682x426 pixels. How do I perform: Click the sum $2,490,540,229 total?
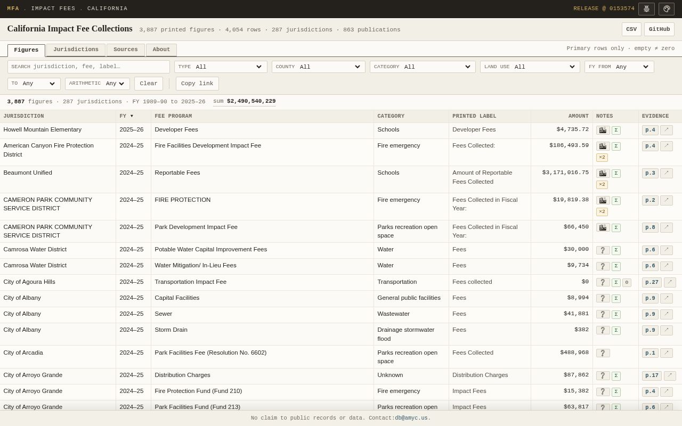coord(245,101)
